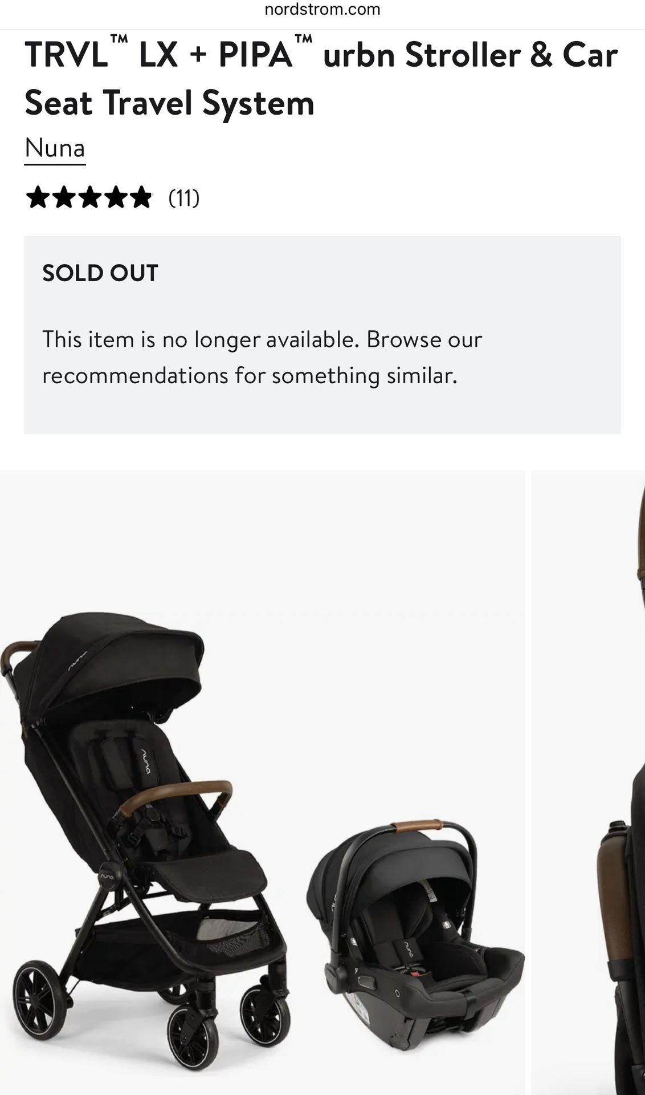Screen dimensions: 645x1095
Task: Click the SOLD OUT heading
Action: [x=100, y=273]
